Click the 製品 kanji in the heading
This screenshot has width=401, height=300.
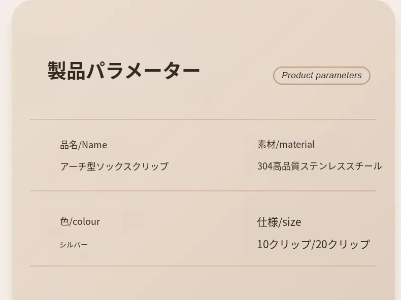click(66, 71)
